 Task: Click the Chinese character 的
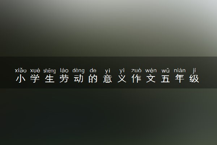tap(93, 79)
